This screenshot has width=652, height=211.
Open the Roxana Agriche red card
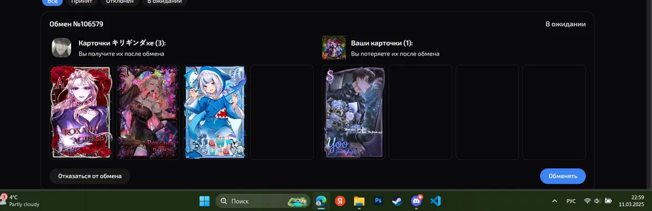pos(81,112)
